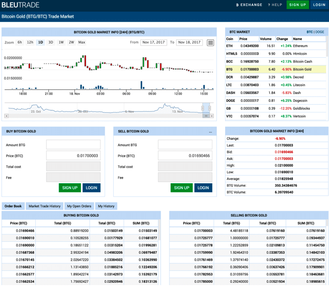Open the Market Trade History tab
The height and width of the screenshot is (287, 329).
[x=45, y=206]
